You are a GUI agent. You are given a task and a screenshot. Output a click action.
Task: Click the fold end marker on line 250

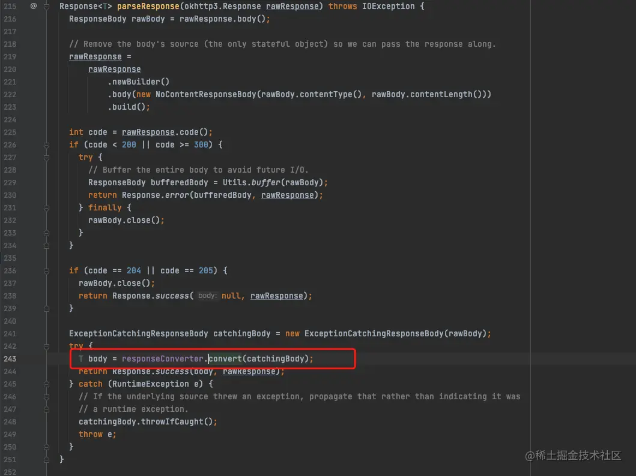coord(47,447)
